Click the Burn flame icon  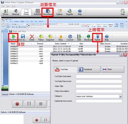(61, 38)
